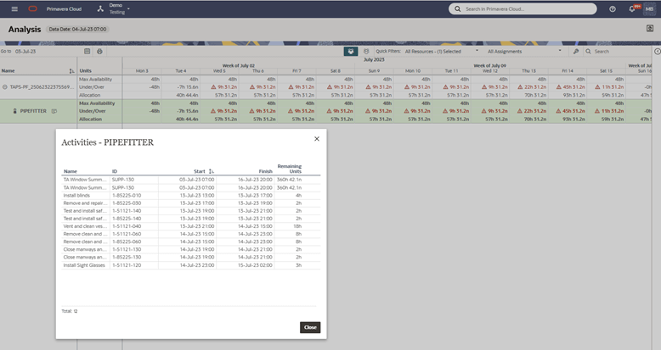
Task: Click activity ID 1-85225-140
Action: pyautogui.click(x=127, y=219)
